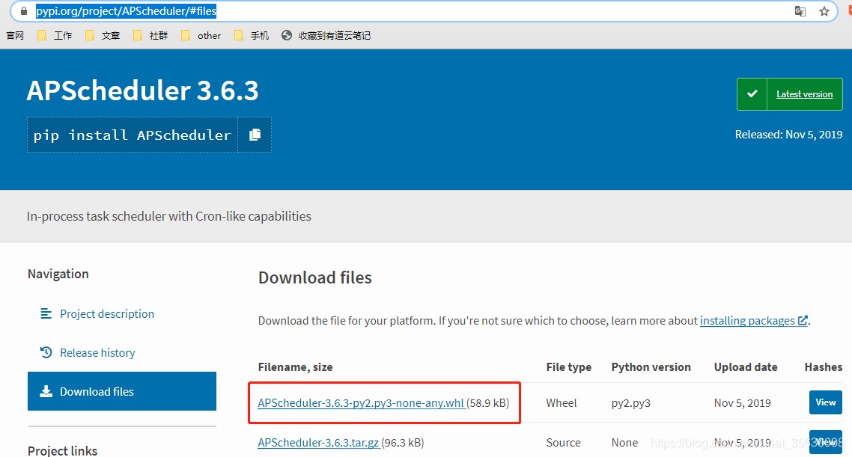Click the Navigation sidebar heading

tap(58, 274)
